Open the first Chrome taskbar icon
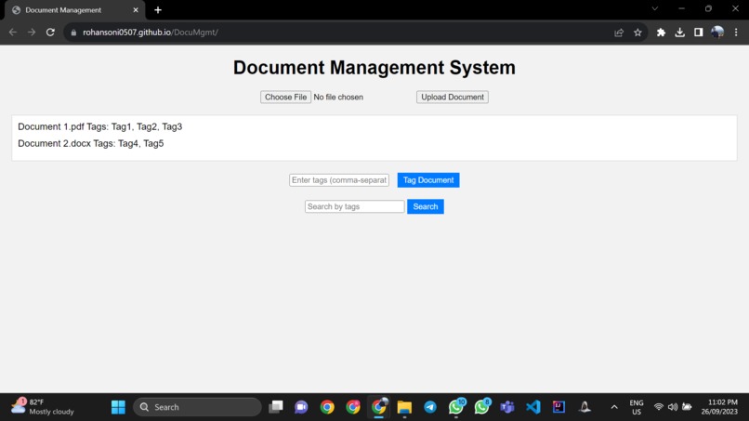Image resolution: width=749 pixels, height=421 pixels. (x=327, y=407)
